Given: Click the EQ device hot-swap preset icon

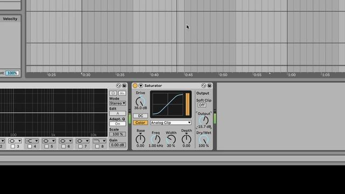Looking at the screenshot, I should (119, 86).
